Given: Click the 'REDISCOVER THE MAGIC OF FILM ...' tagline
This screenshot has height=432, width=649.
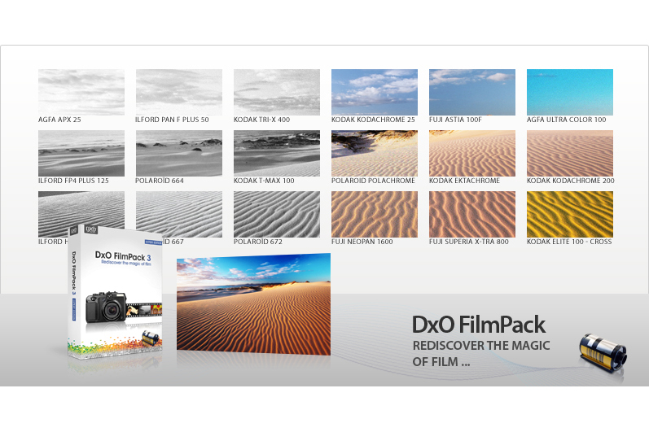Looking at the screenshot, I should pos(481,353).
